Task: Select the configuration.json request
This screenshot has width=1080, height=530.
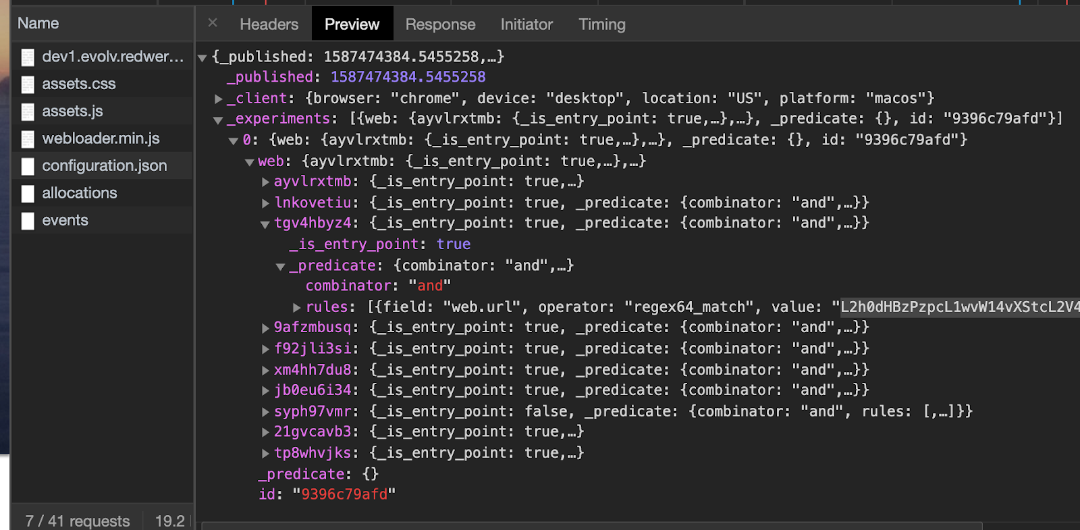Action: 103,165
